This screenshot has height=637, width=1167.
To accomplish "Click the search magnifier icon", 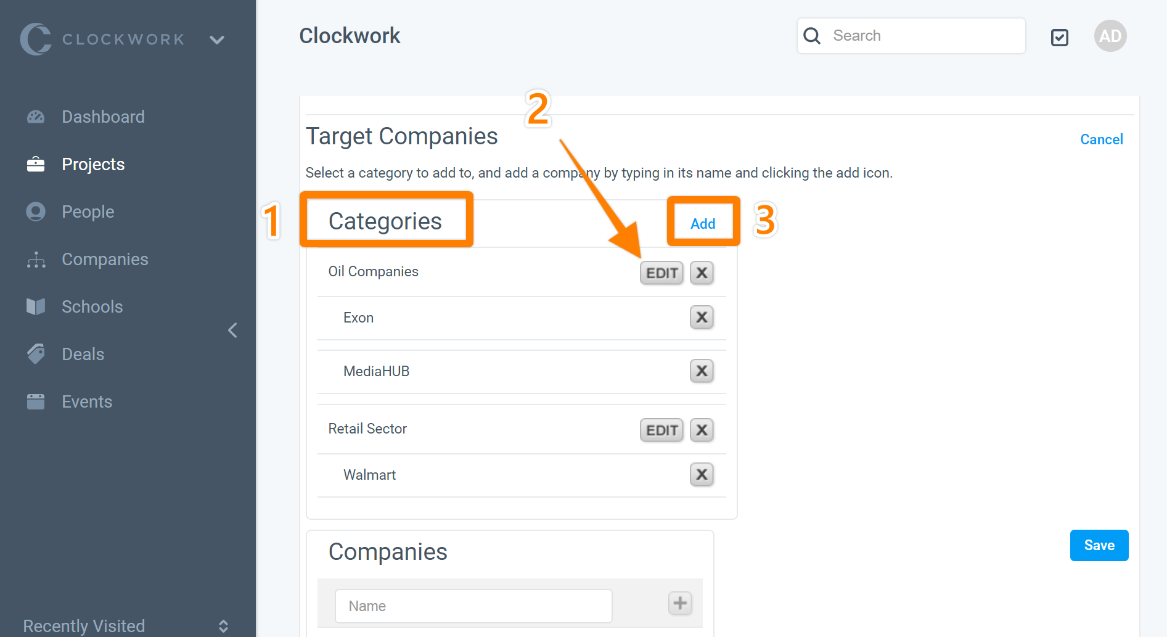I will pos(812,36).
